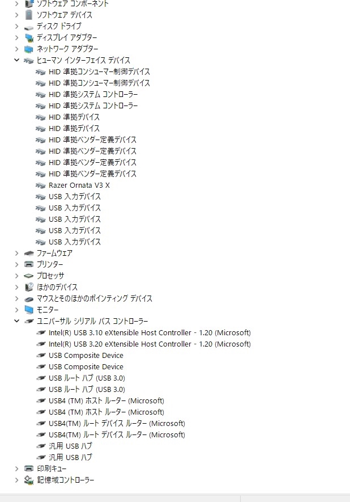Click the 'ソフトウェア コンポーネント' label
The height and width of the screenshot is (502, 350).
pos(72,3)
